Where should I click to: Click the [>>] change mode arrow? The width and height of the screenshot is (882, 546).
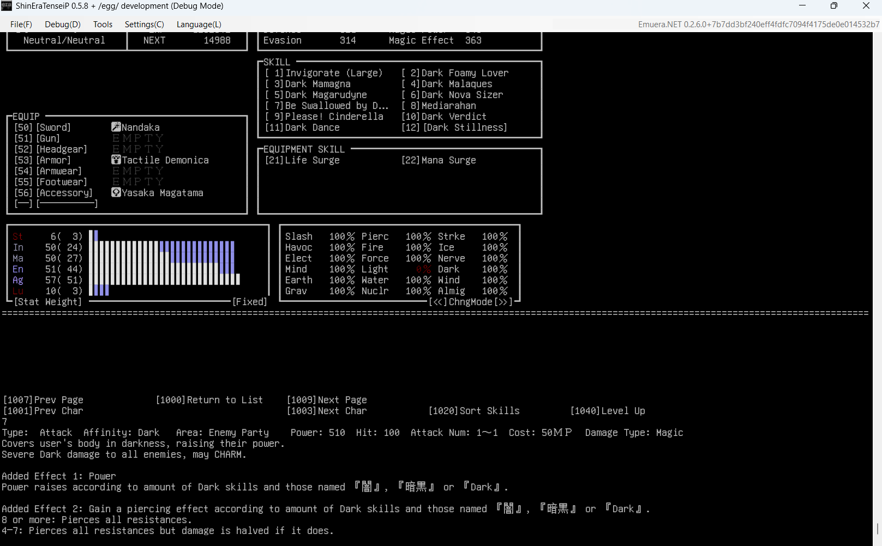(503, 302)
